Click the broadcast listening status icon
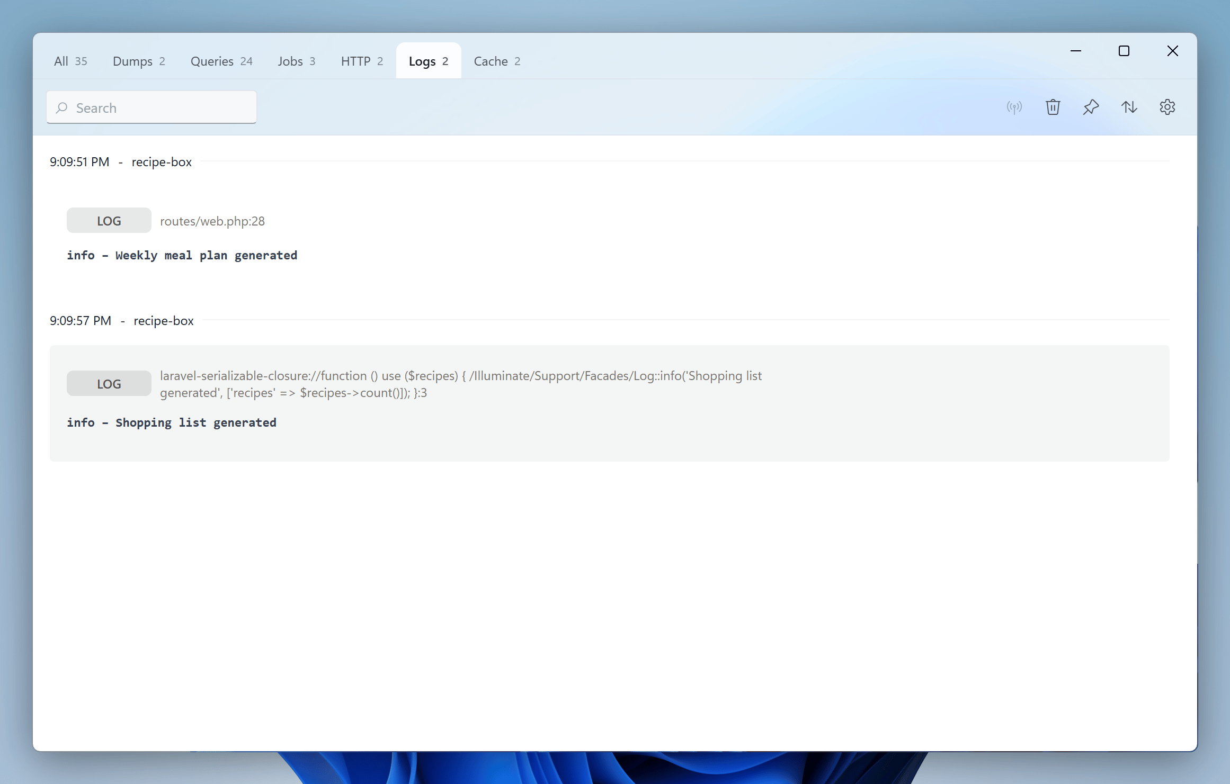Image resolution: width=1230 pixels, height=784 pixels. tap(1014, 107)
